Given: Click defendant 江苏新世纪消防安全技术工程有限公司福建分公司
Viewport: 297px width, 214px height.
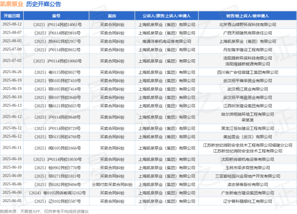Looking at the screenshot, I should (247, 145).
